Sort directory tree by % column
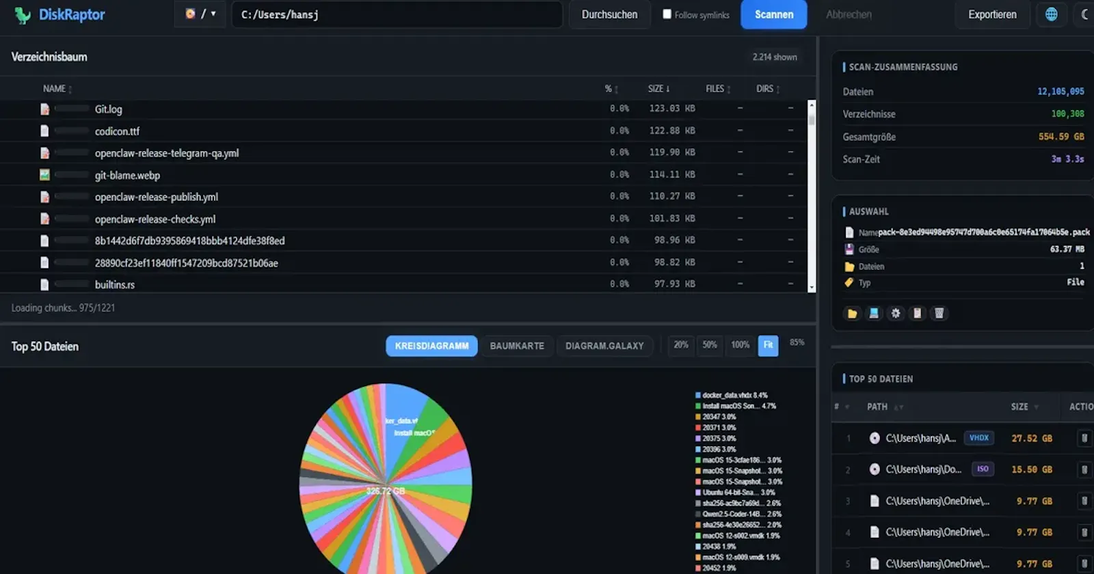The width and height of the screenshot is (1094, 574). [x=611, y=89]
